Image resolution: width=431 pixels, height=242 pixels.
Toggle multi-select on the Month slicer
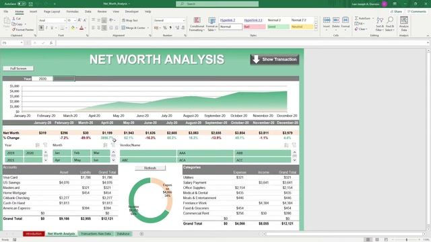tap(105, 145)
